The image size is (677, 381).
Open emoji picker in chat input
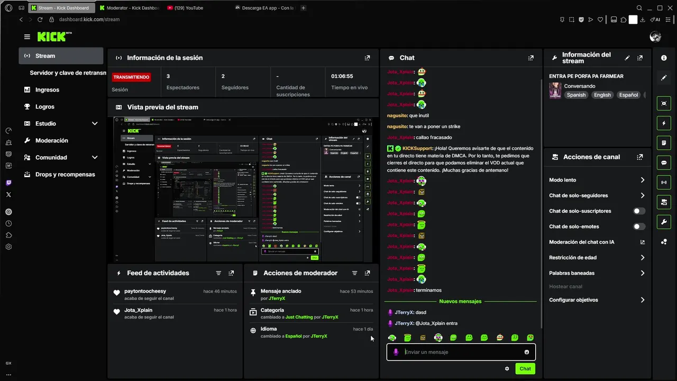(527, 352)
